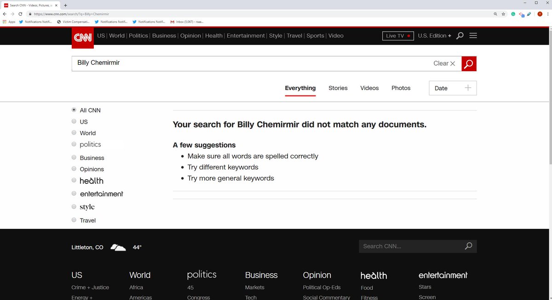Expand the U.S. Edition selector
Screen dimensions: 552x300
435,36
